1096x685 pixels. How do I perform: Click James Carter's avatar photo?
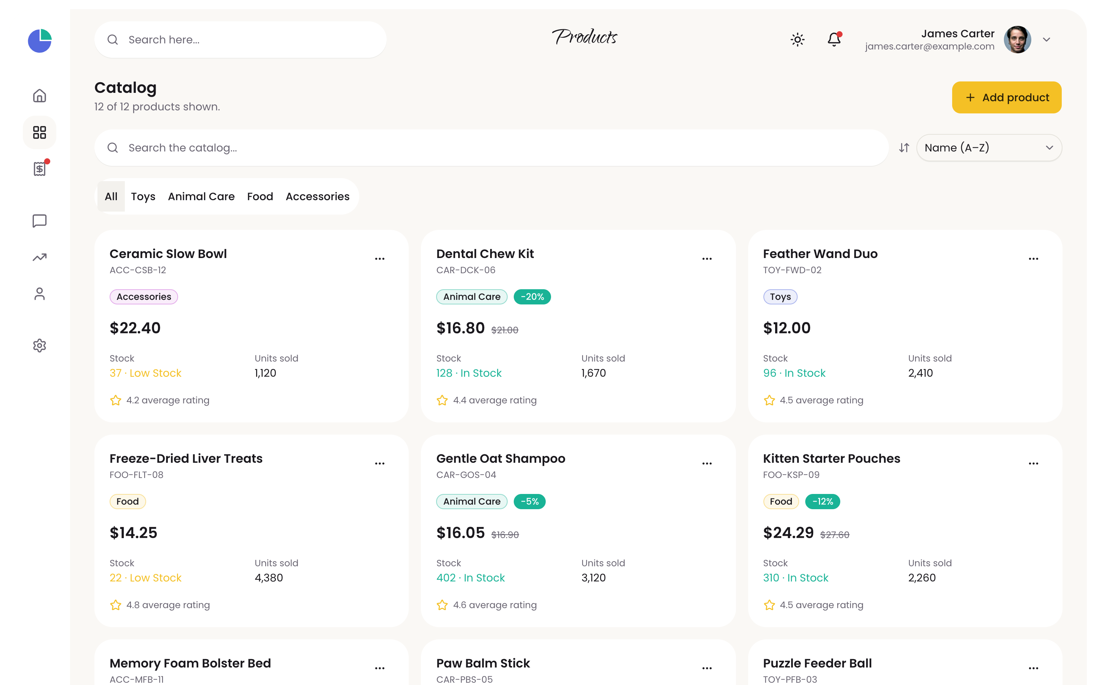[x=1017, y=40]
